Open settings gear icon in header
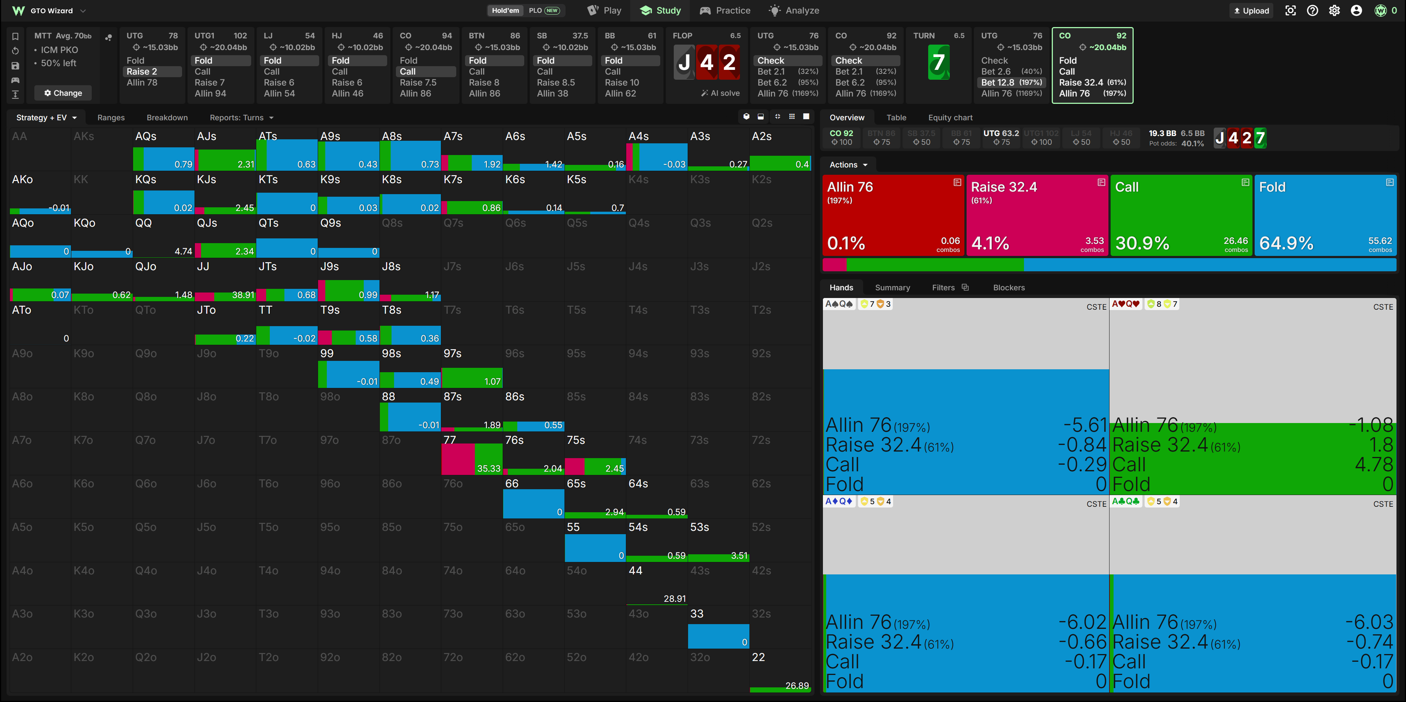The height and width of the screenshot is (702, 1406). pyautogui.click(x=1334, y=10)
